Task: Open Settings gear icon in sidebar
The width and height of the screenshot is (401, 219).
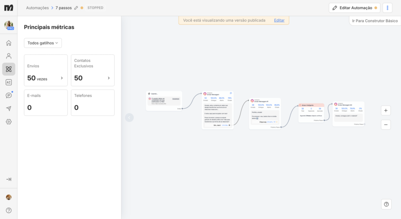Action: [9, 122]
